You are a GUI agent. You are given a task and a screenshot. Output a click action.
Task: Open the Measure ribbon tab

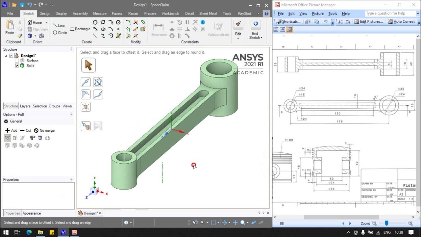click(x=100, y=13)
